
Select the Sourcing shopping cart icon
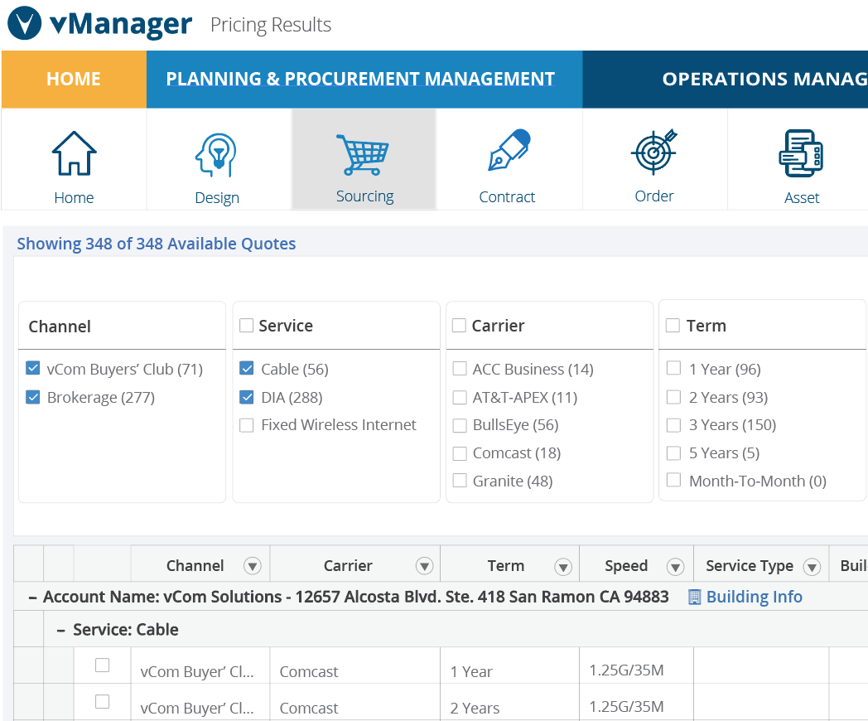pyautogui.click(x=364, y=152)
